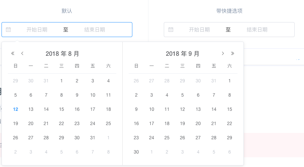Click next month arrow icon
Screen dimensions: 304x167
click(223, 54)
